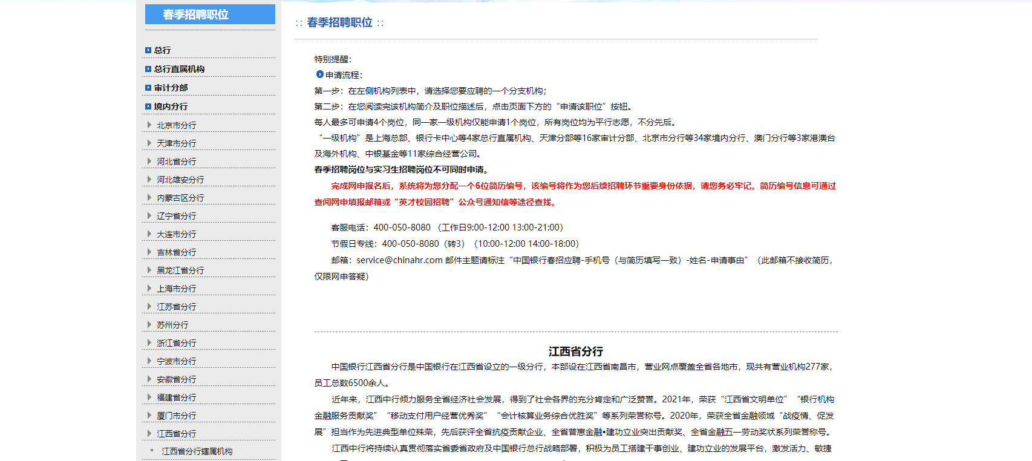Click the 第二步 instruction line

click(473, 106)
